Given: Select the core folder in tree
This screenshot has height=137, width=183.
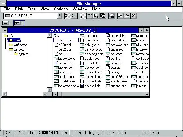Looking at the screenshot, I should 14,40.
